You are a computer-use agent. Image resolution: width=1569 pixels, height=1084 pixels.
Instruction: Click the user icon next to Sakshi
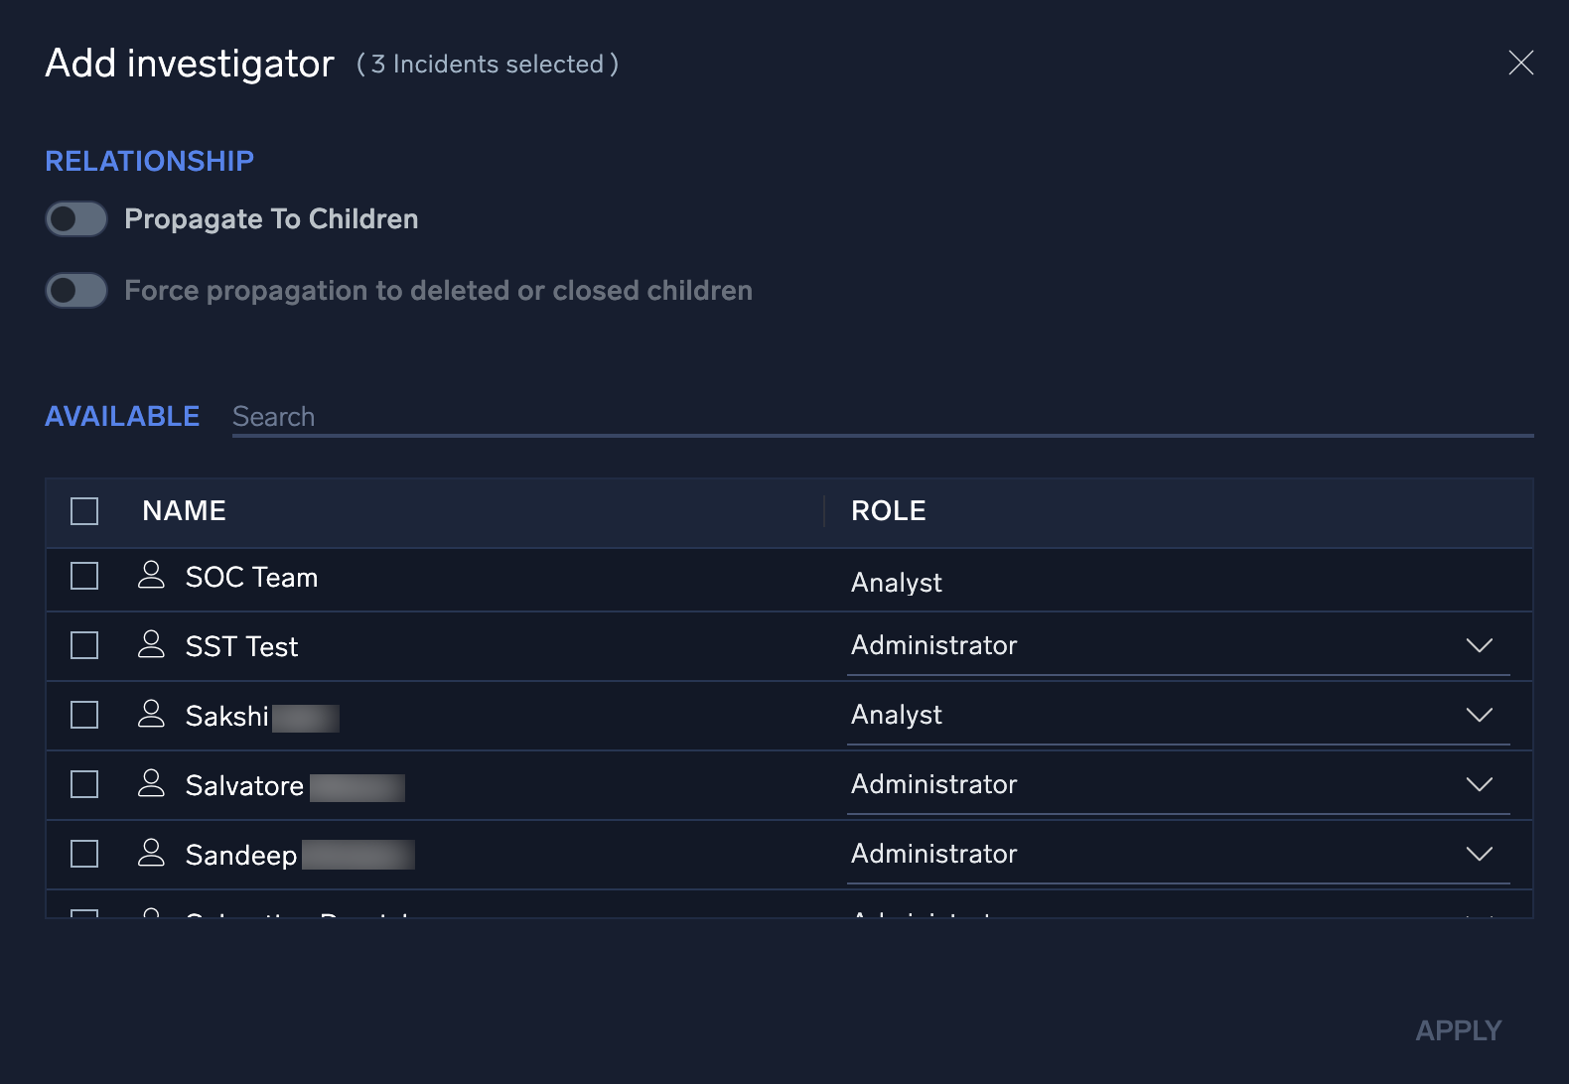coord(152,715)
